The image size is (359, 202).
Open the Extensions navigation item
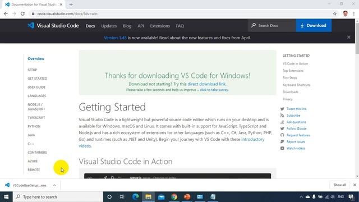point(160,26)
